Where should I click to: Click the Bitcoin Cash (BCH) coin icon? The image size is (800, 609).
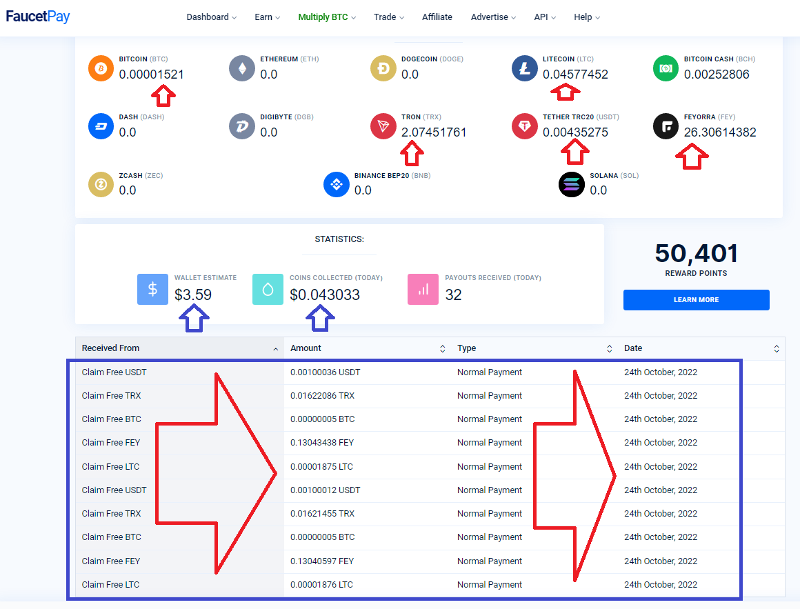click(666, 68)
